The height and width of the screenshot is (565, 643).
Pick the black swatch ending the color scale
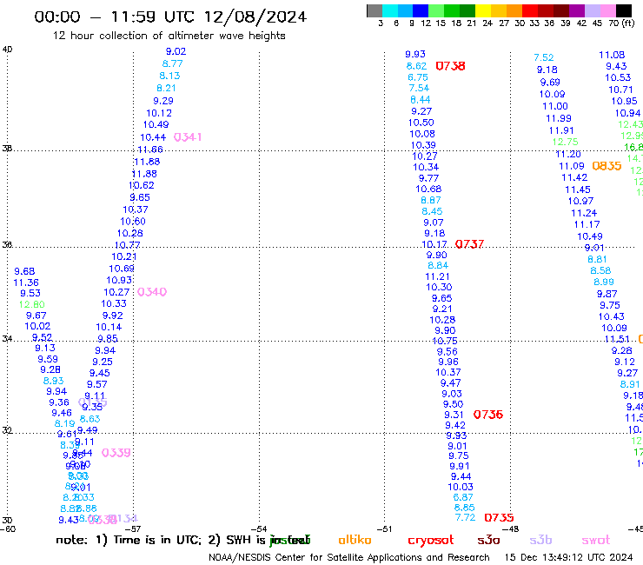pyautogui.click(x=623, y=10)
